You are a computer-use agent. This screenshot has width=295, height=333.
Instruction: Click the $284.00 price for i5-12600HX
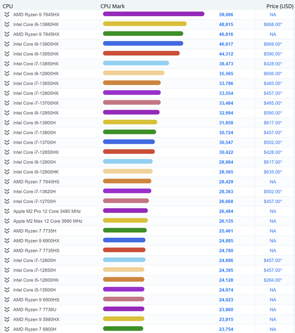tap(273, 280)
